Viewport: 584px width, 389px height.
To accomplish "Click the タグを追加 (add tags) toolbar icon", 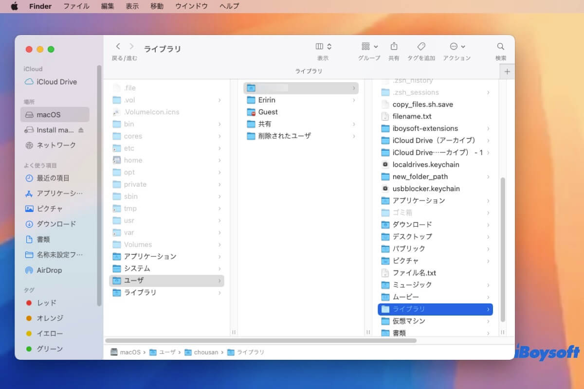I will (420, 47).
